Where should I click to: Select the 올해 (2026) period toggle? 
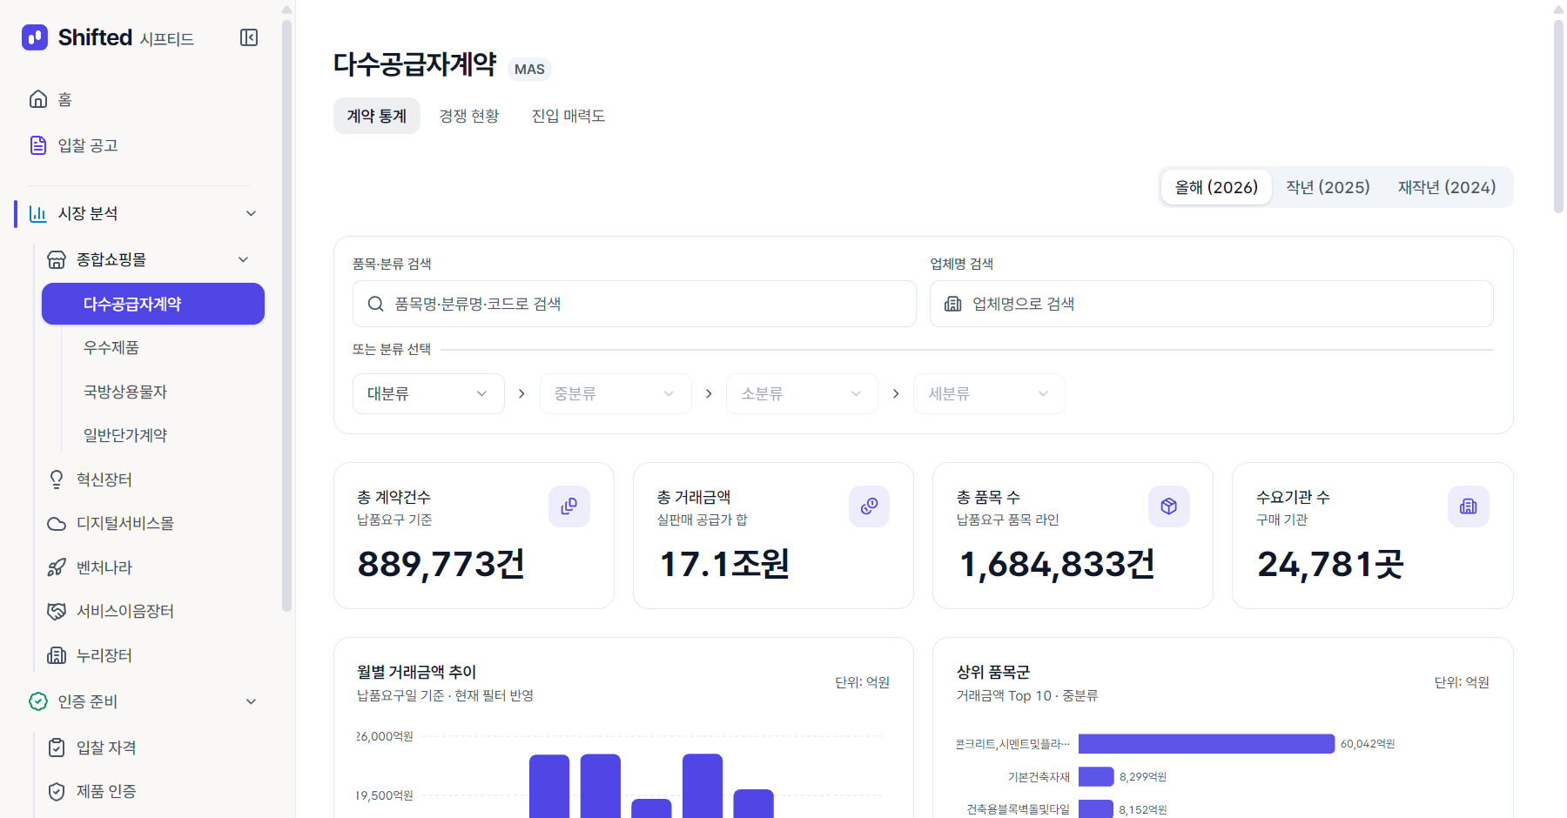pyautogui.click(x=1216, y=187)
